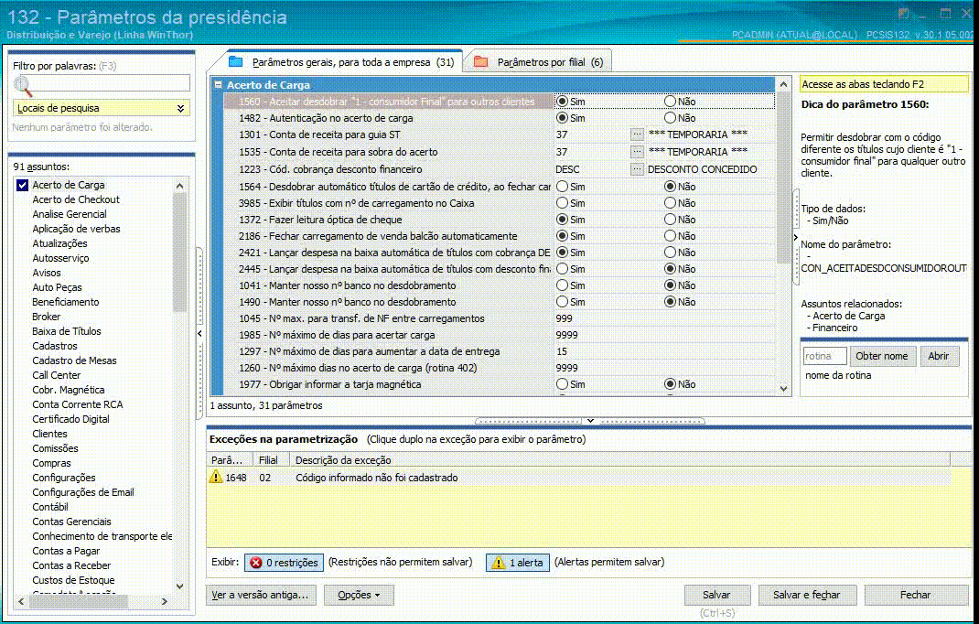
Task: Select Não for 1372 leitura óptica de cheque
Action: tap(670, 220)
